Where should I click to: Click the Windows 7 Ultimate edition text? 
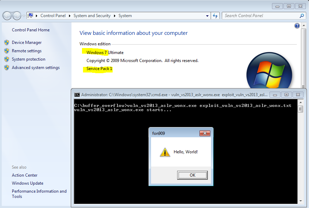point(105,53)
